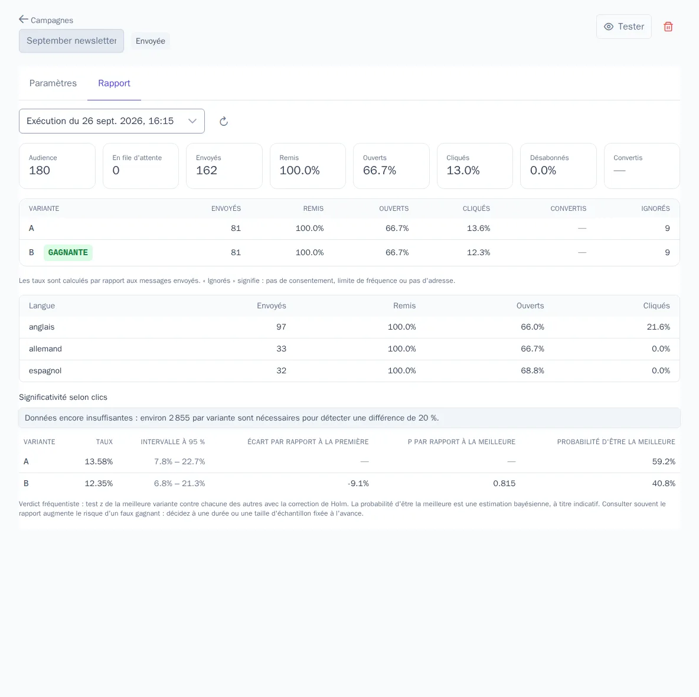This screenshot has height=697, width=699.
Task: Click the 59.2% probability of being best
Action: pyautogui.click(x=664, y=461)
